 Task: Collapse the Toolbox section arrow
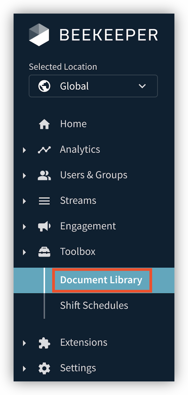[x=24, y=252]
